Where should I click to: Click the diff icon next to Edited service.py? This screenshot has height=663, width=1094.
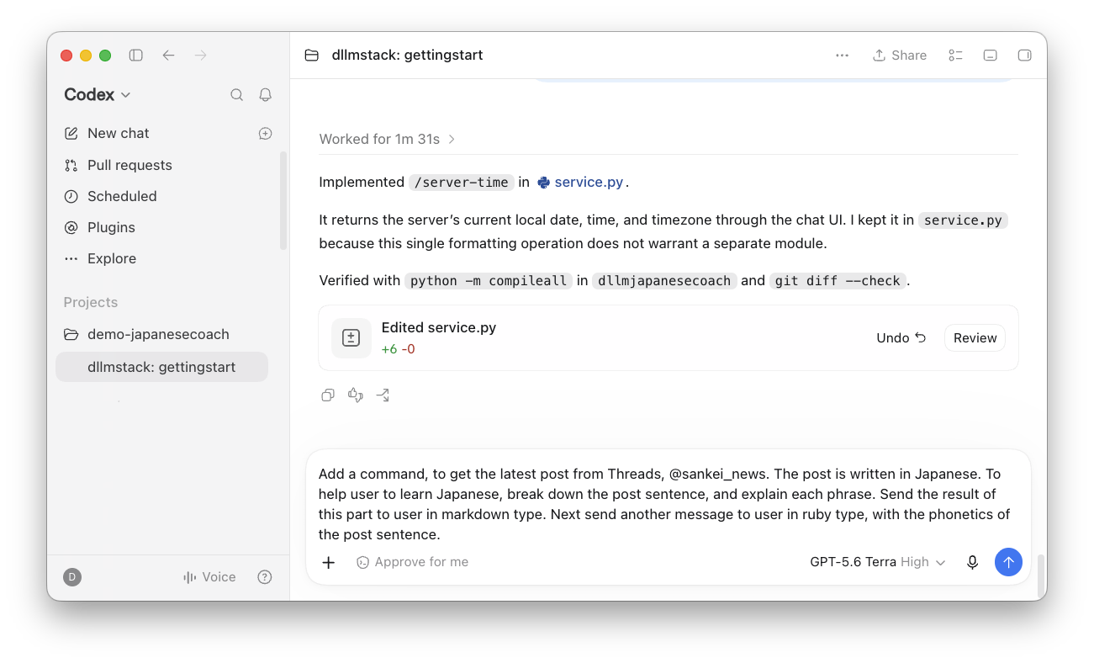coord(351,338)
